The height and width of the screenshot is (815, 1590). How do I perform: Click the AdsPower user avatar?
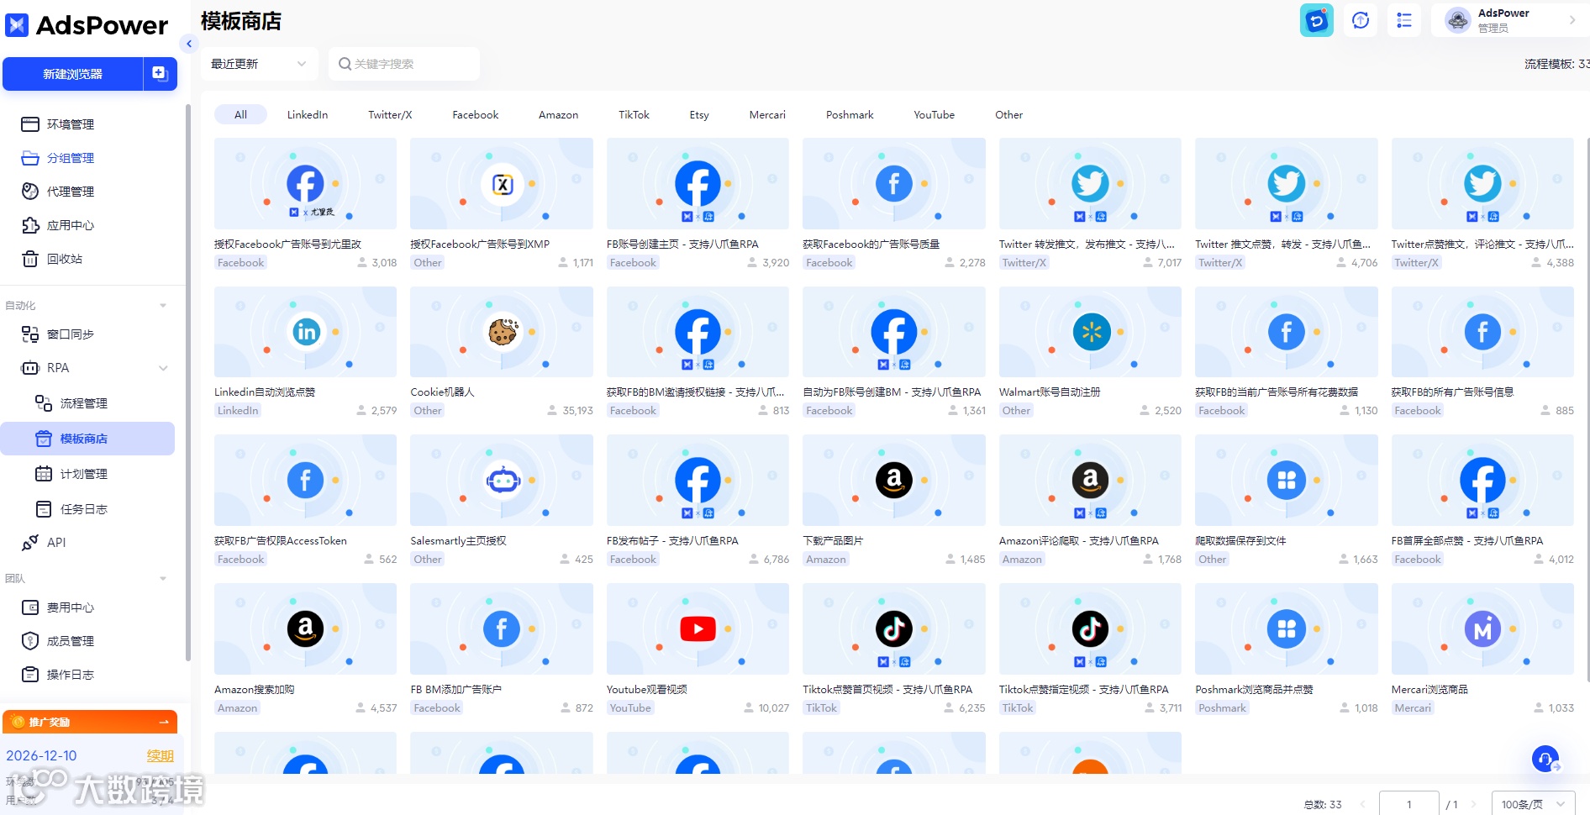(1458, 20)
